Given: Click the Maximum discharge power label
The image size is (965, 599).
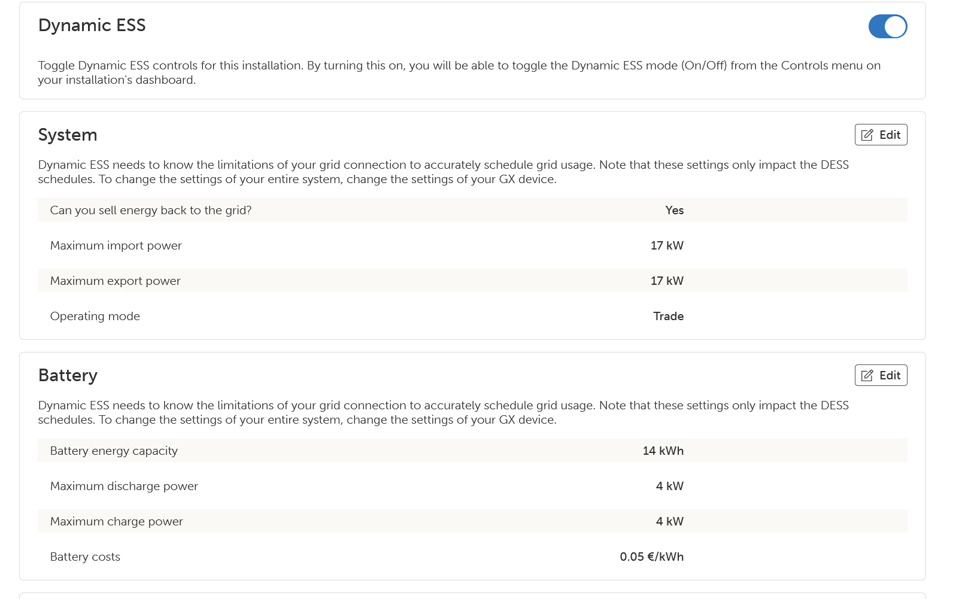Looking at the screenshot, I should tap(124, 486).
